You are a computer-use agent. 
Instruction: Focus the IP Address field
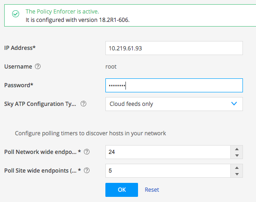click(174, 48)
